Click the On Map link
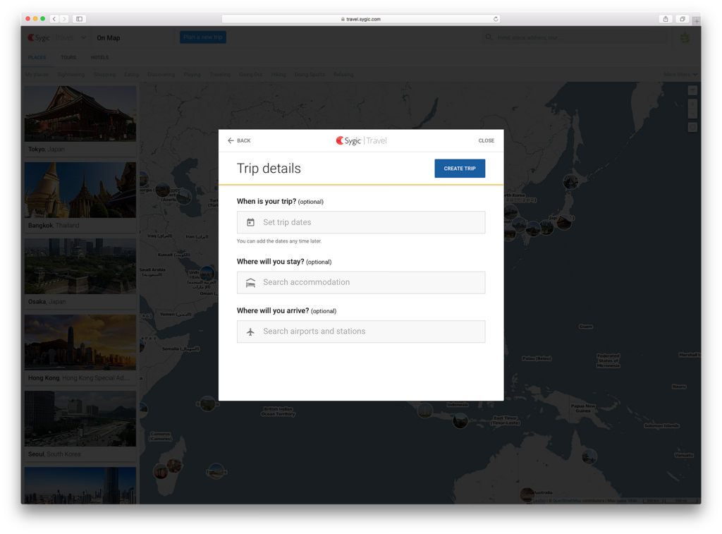The image size is (722, 534). coord(108,38)
